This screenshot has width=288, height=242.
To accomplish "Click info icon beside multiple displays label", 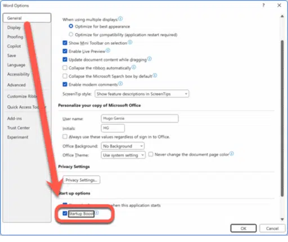I will coord(120,19).
